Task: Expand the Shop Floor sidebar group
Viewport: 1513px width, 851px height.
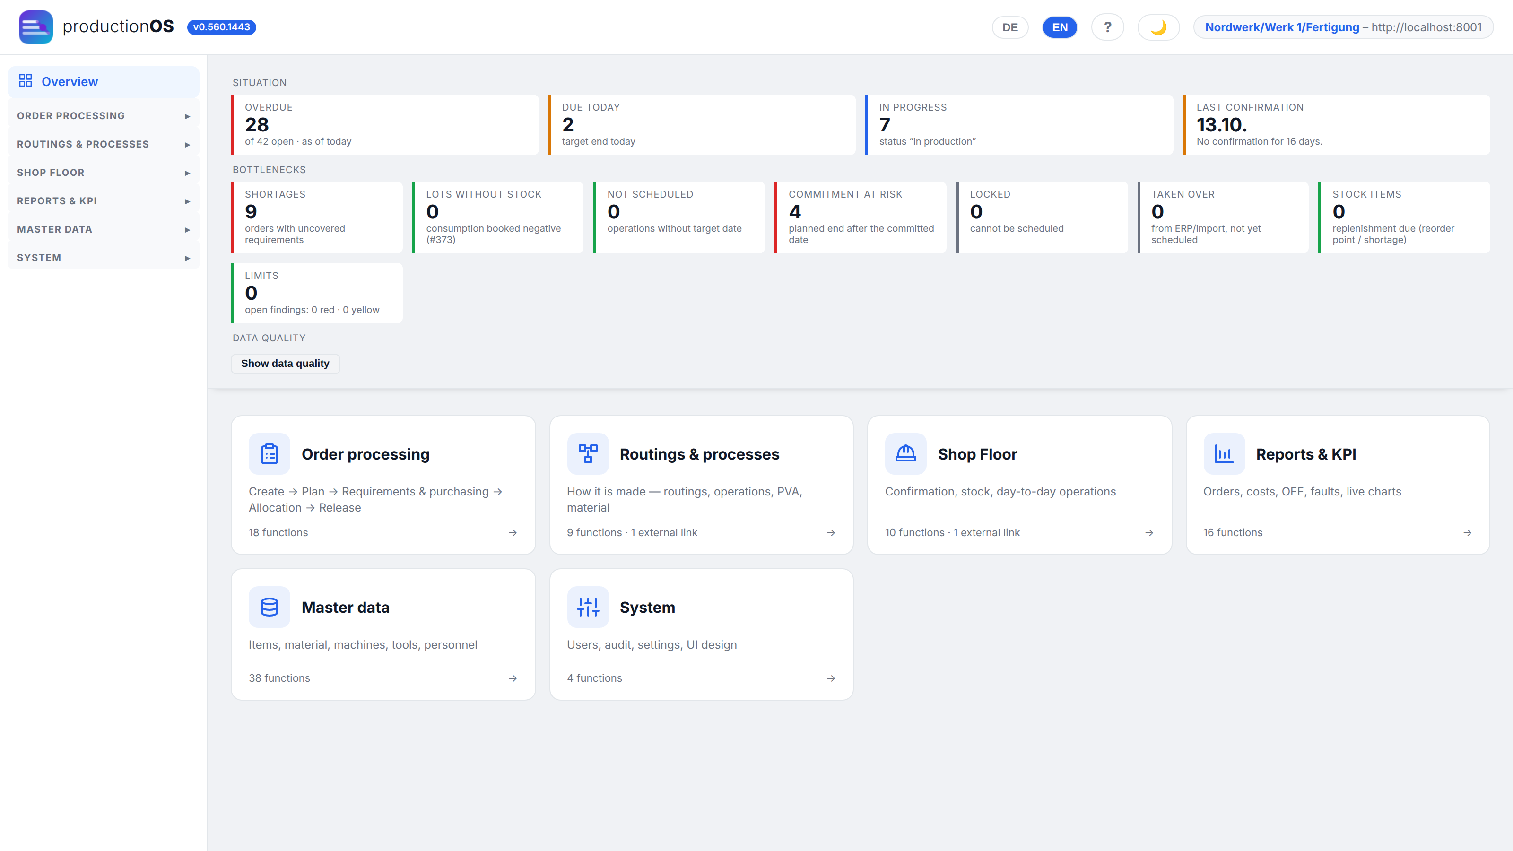Action: click(104, 173)
